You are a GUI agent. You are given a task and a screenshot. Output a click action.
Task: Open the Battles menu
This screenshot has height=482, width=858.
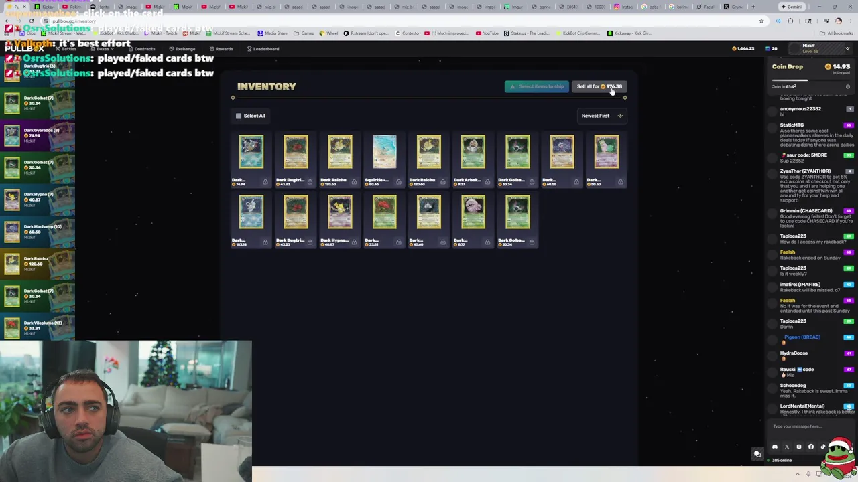(66, 49)
